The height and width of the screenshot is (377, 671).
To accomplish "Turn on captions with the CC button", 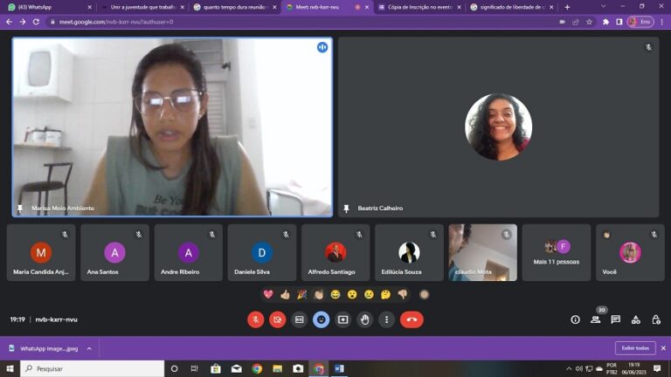I will click(x=299, y=319).
